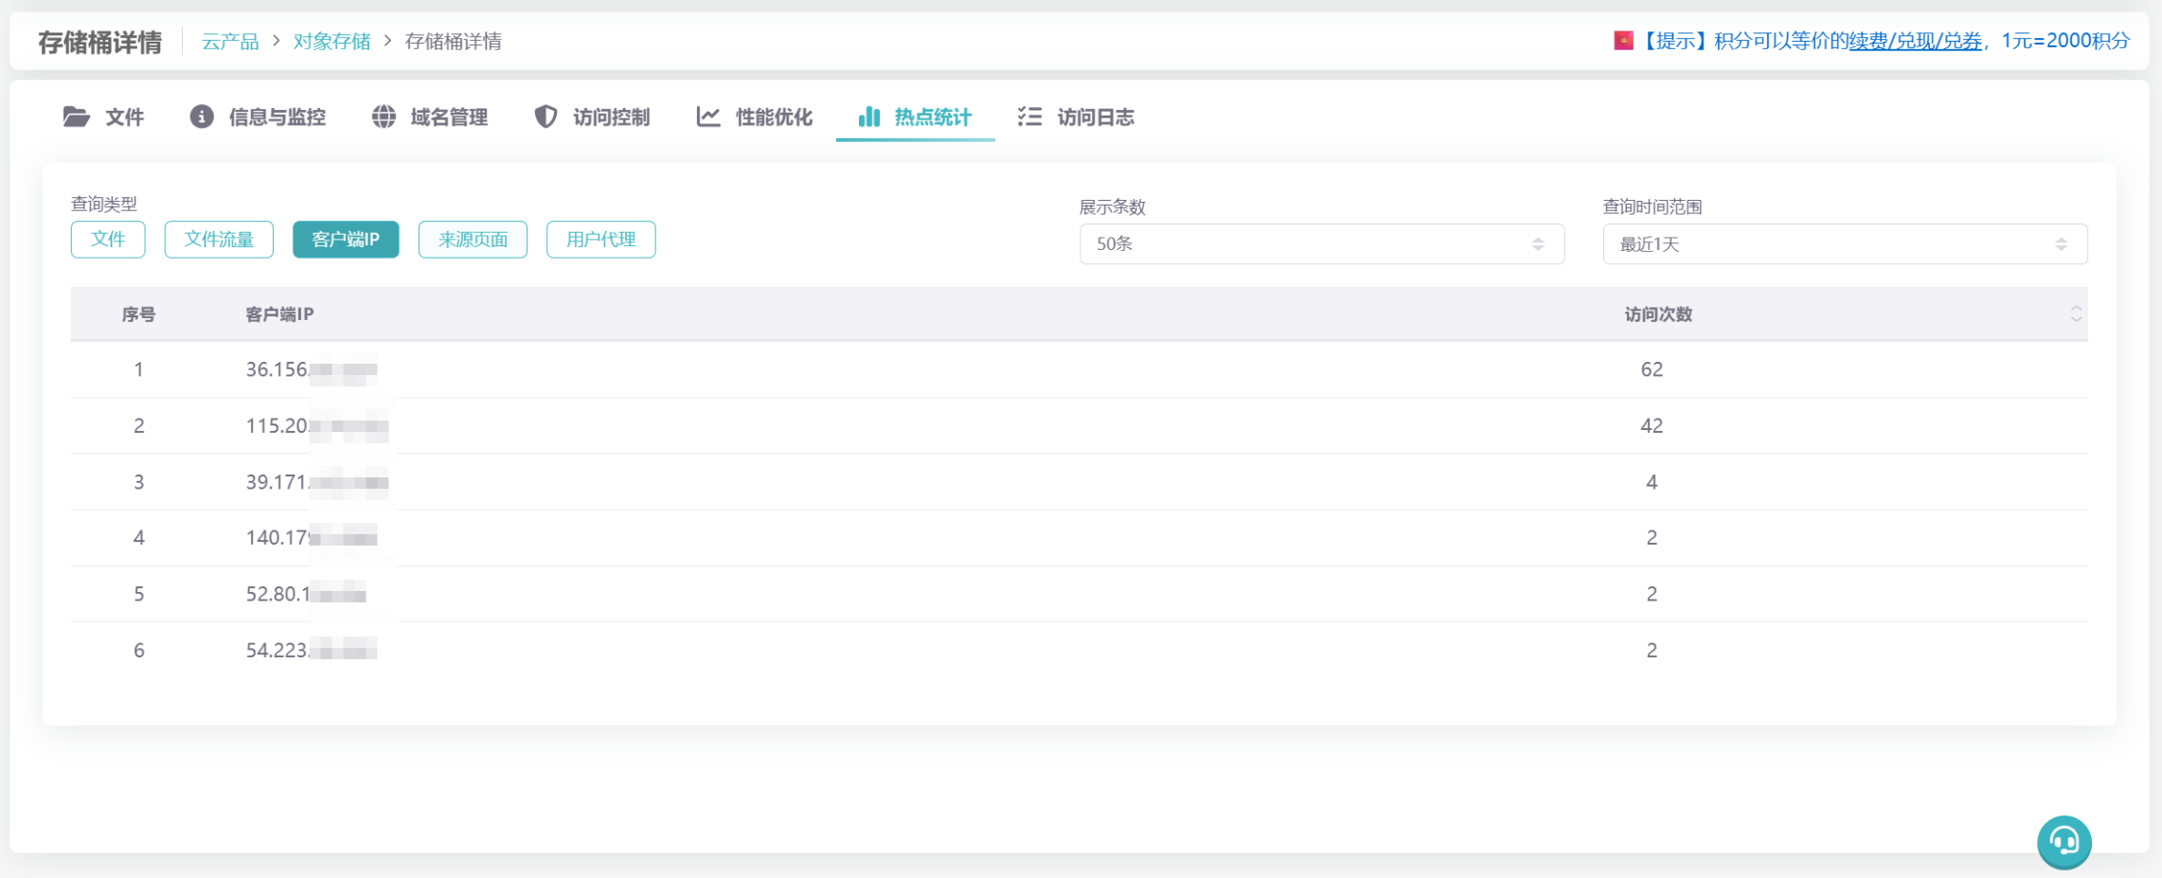The image size is (2162, 878).
Task: Switch to 域名管理 tab
Action: pyautogui.click(x=448, y=117)
